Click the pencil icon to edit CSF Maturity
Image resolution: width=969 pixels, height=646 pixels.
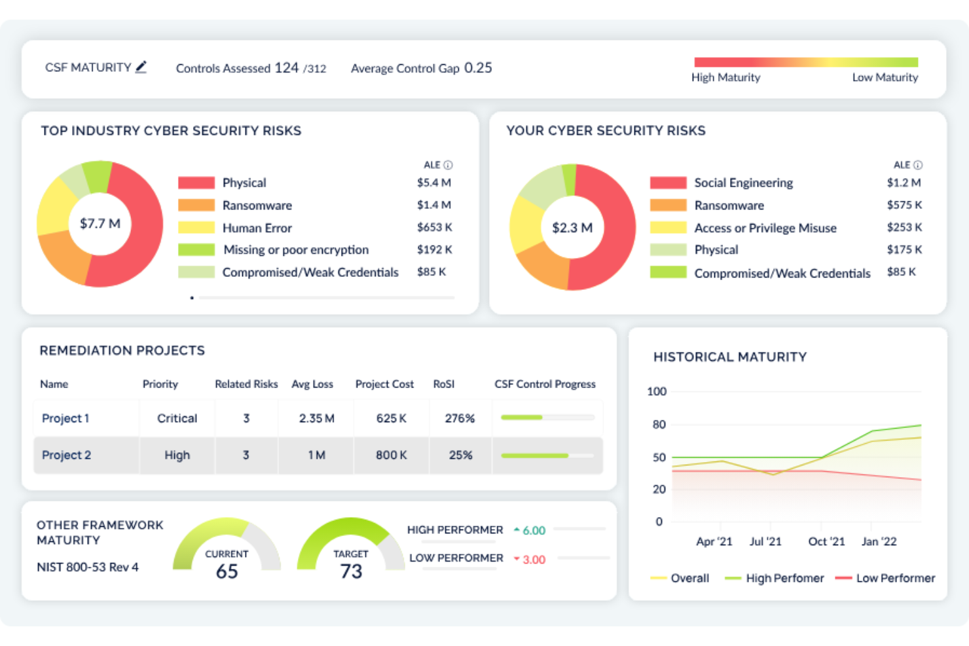click(141, 66)
